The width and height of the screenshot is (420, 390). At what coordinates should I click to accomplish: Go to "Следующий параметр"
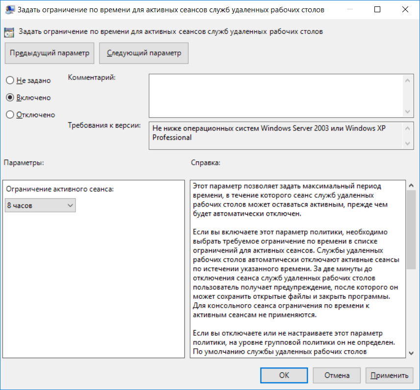tap(144, 53)
